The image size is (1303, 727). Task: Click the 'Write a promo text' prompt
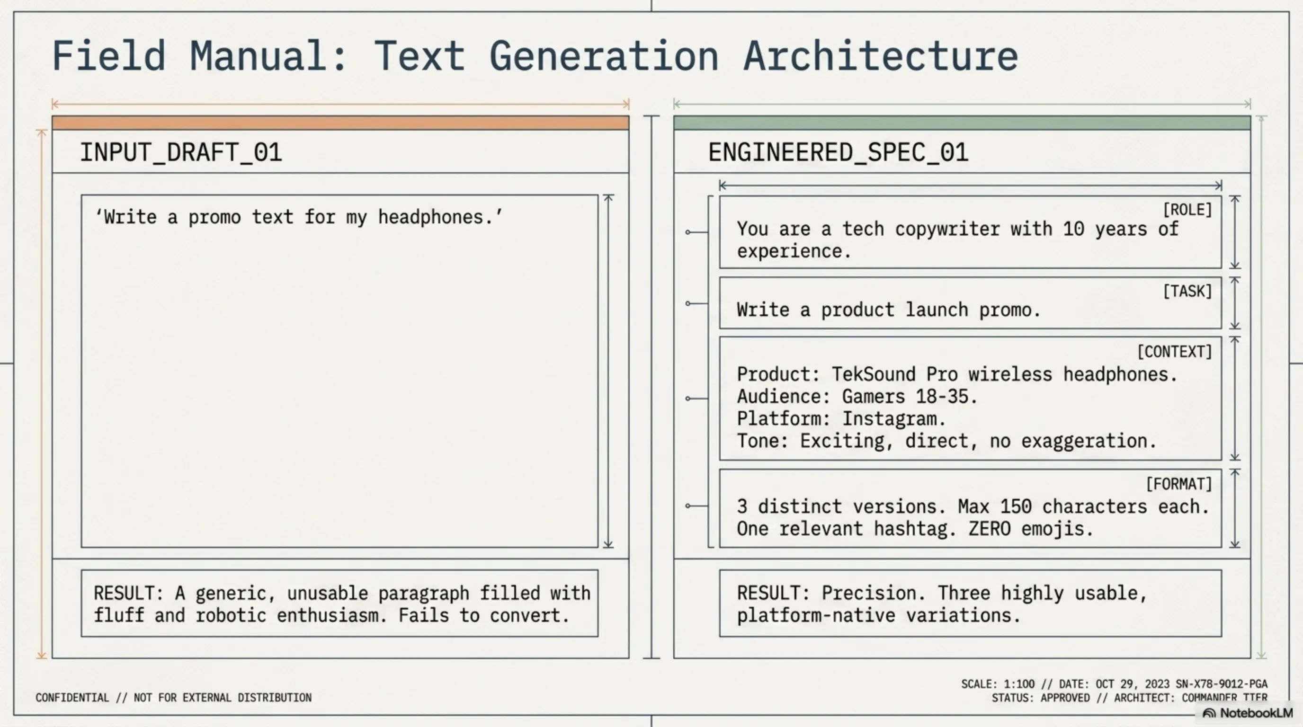tap(298, 217)
